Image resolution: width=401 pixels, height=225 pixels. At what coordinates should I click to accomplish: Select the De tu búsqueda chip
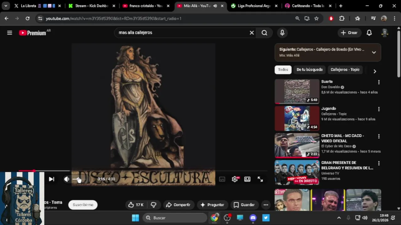point(309,70)
